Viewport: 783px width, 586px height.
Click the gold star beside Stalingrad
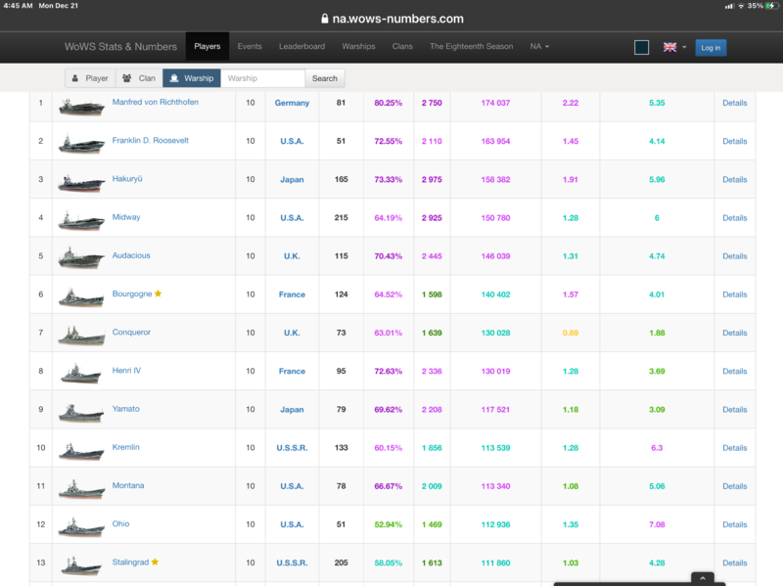155,563
